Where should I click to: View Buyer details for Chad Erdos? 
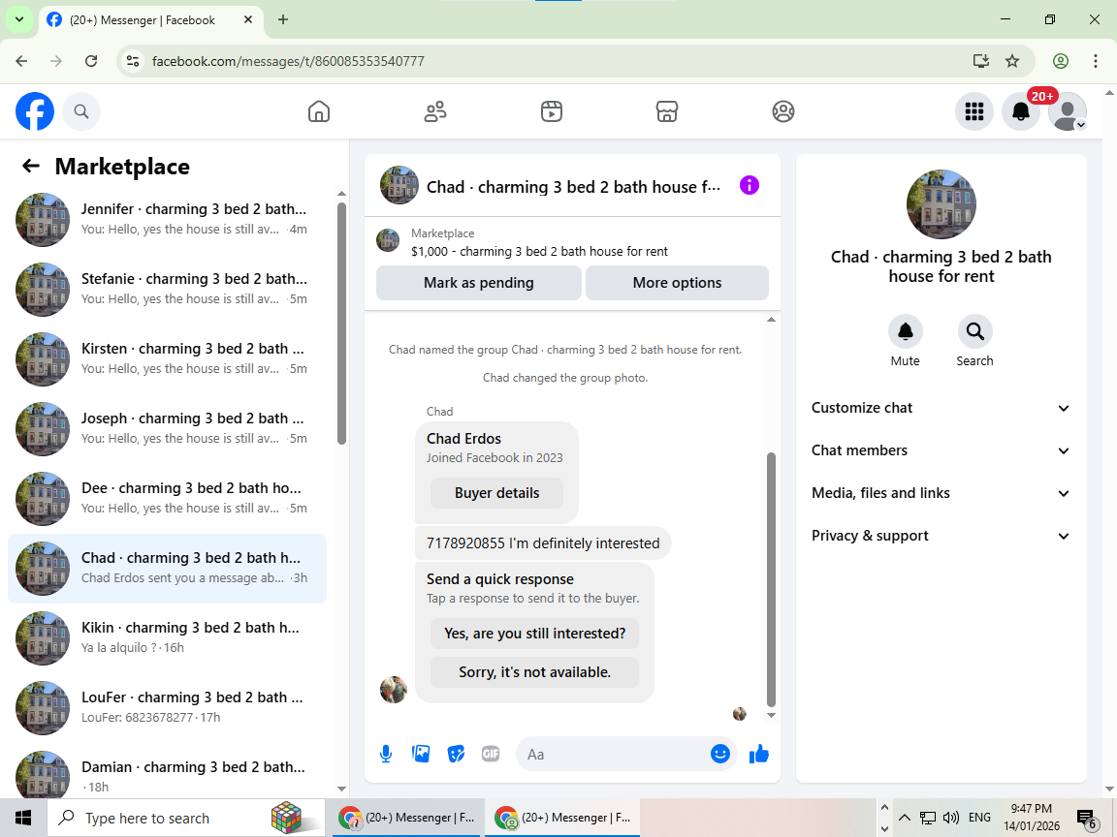coord(496,492)
